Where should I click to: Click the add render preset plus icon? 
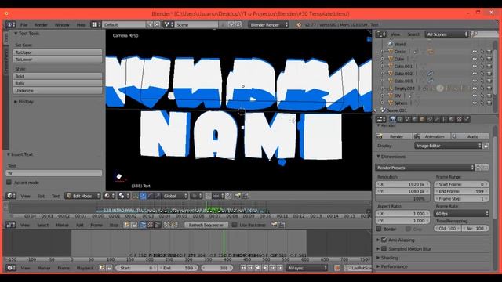(478, 168)
